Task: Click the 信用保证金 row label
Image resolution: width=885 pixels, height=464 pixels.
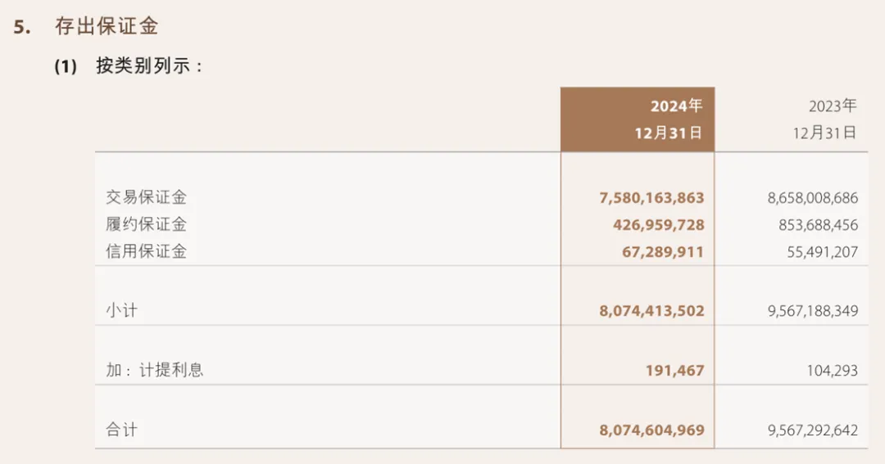Action: [146, 251]
